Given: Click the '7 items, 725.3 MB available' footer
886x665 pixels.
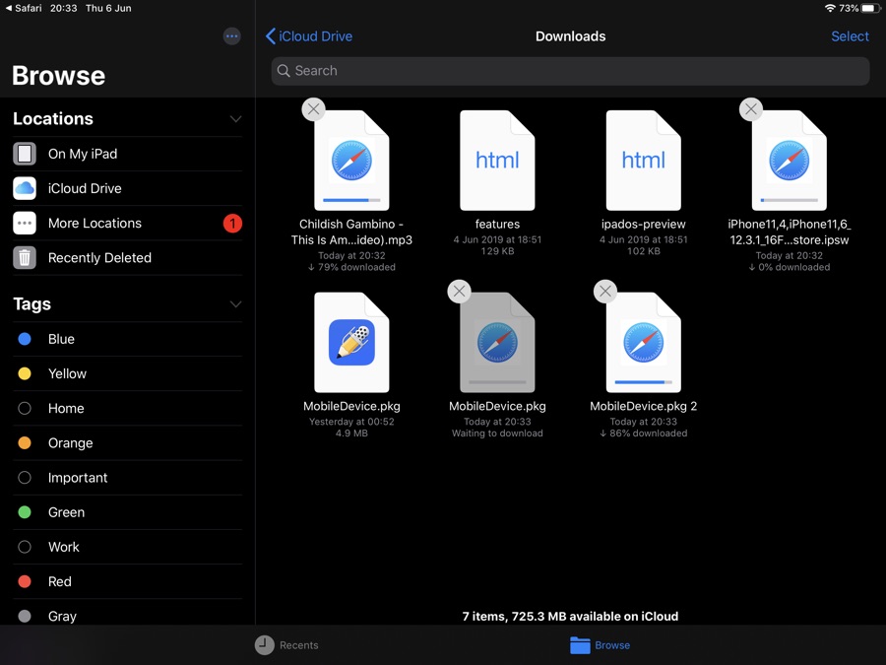Looking at the screenshot, I should click(570, 616).
